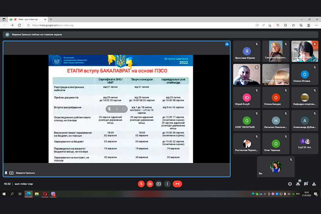
Task: Select the Олена Биндас participant tile
Action: [x=276, y=97]
